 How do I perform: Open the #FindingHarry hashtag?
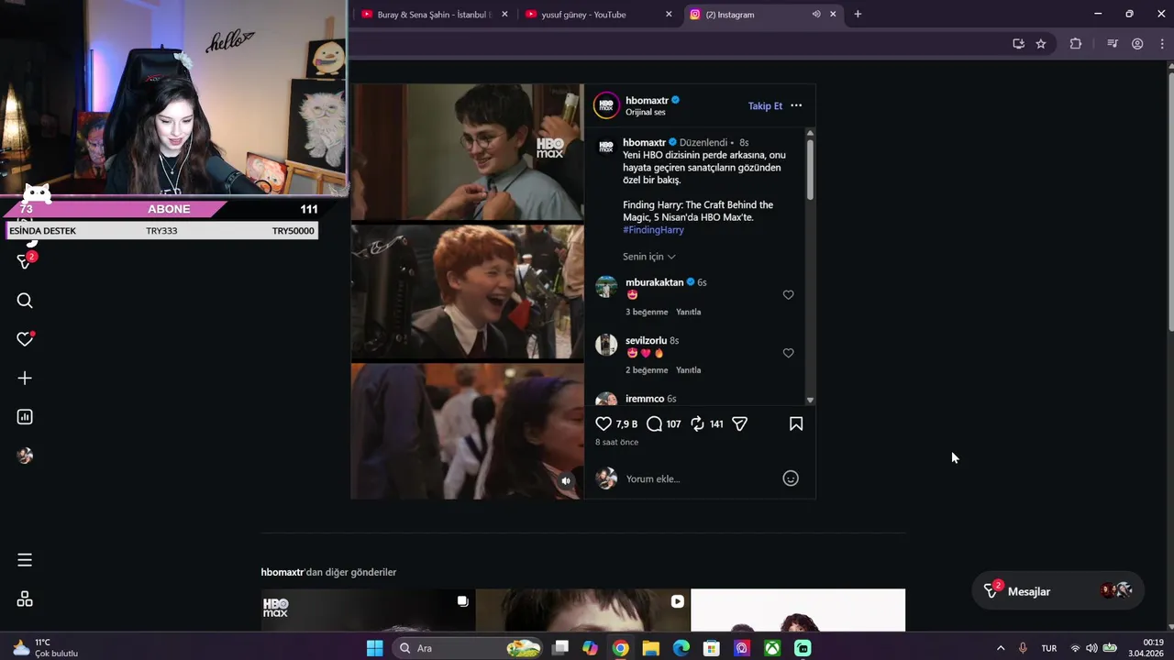click(653, 230)
